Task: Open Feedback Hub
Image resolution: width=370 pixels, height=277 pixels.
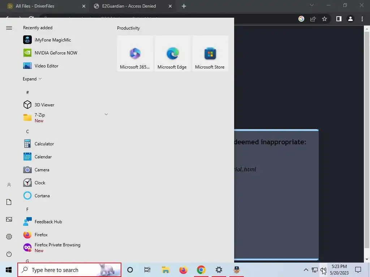Action: click(x=65, y=222)
